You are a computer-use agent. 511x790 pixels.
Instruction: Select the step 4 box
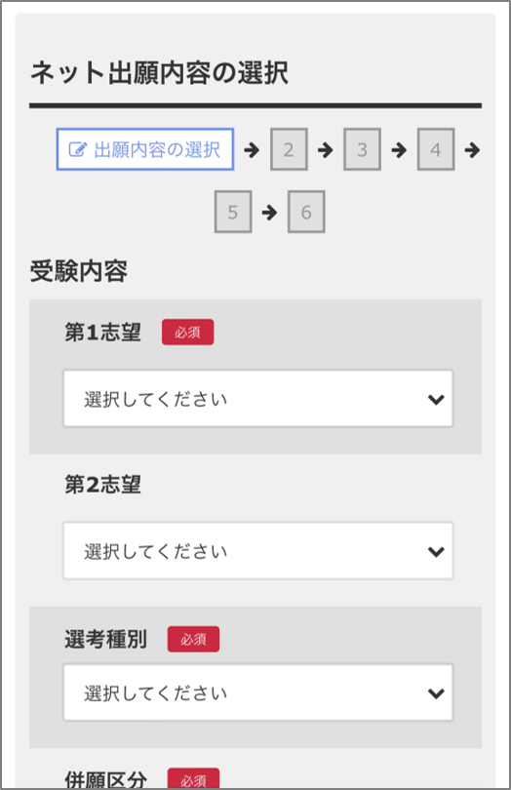pyautogui.click(x=436, y=149)
